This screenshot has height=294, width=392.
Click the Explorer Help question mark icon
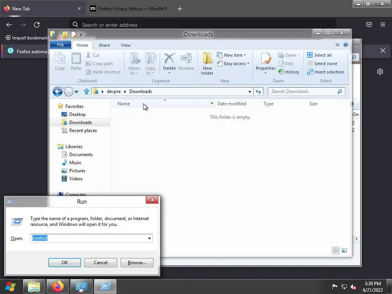(346, 44)
